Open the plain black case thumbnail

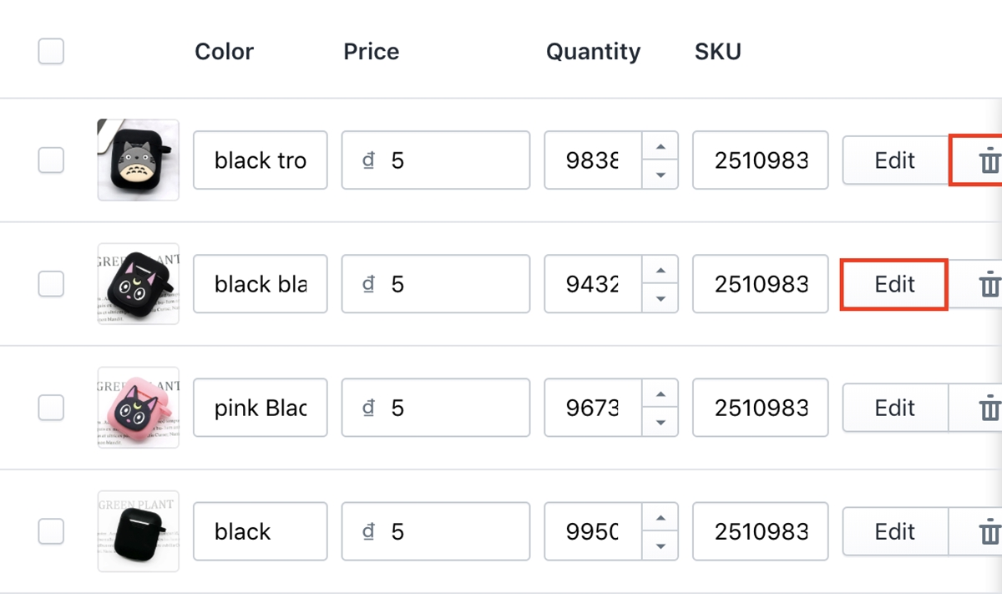point(138,531)
